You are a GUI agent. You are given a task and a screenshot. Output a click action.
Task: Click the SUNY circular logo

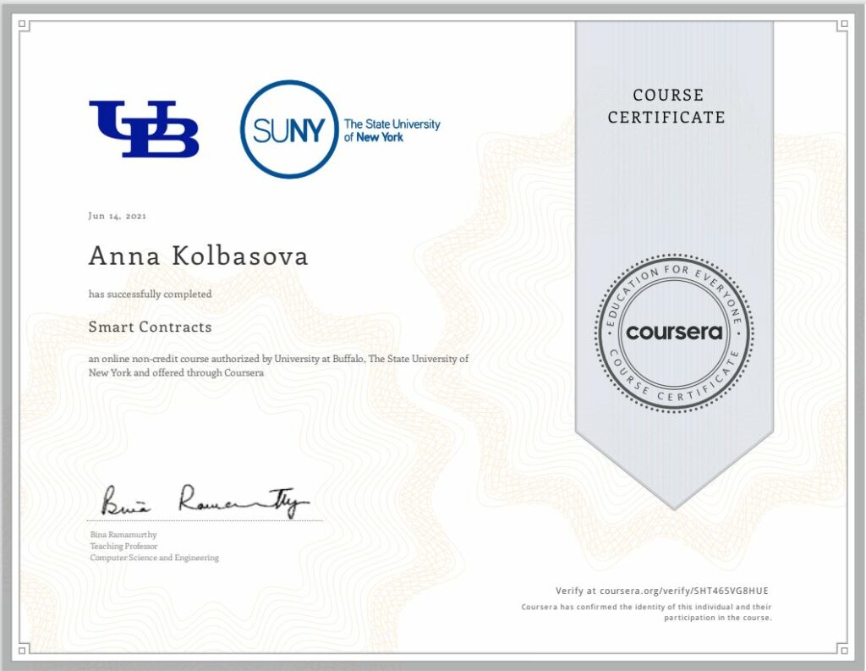[x=289, y=129]
